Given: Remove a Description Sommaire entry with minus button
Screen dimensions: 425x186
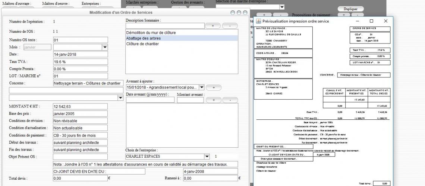Looking at the screenshot, I should coord(230,26).
